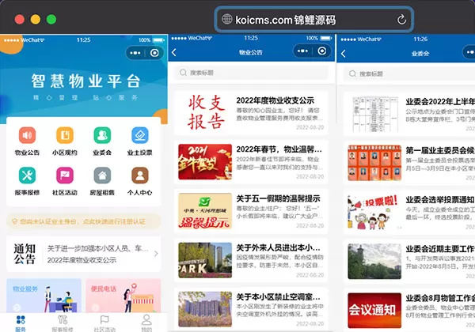
Task: Click the search magnifier on 业委会 page
Action: point(352,74)
